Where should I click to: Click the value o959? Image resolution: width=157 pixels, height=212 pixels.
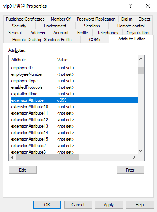click(62, 100)
